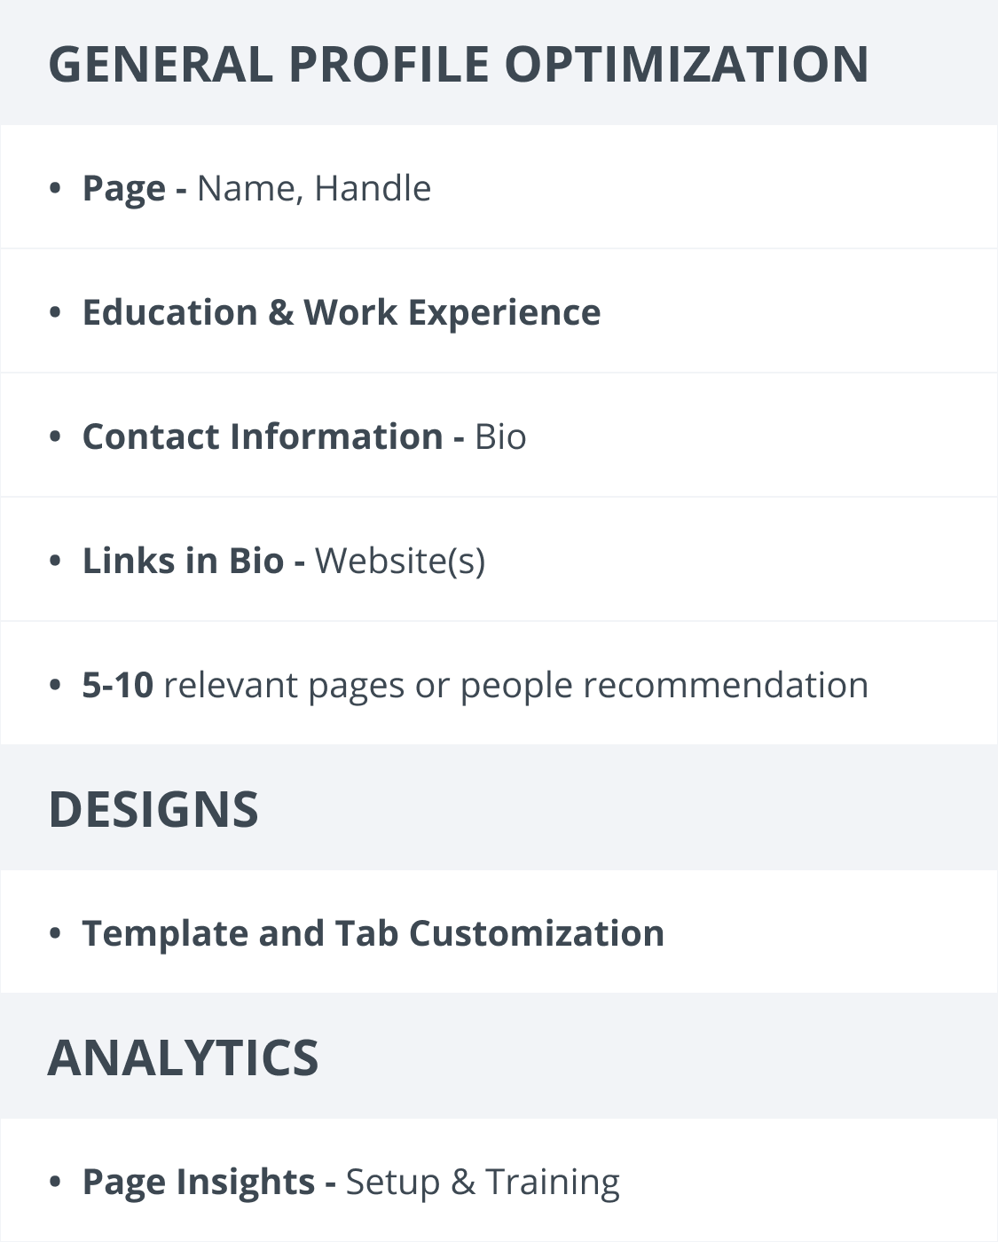The height and width of the screenshot is (1242, 998).
Task: Click the 'Name, Handle' text
Action: tap(314, 188)
